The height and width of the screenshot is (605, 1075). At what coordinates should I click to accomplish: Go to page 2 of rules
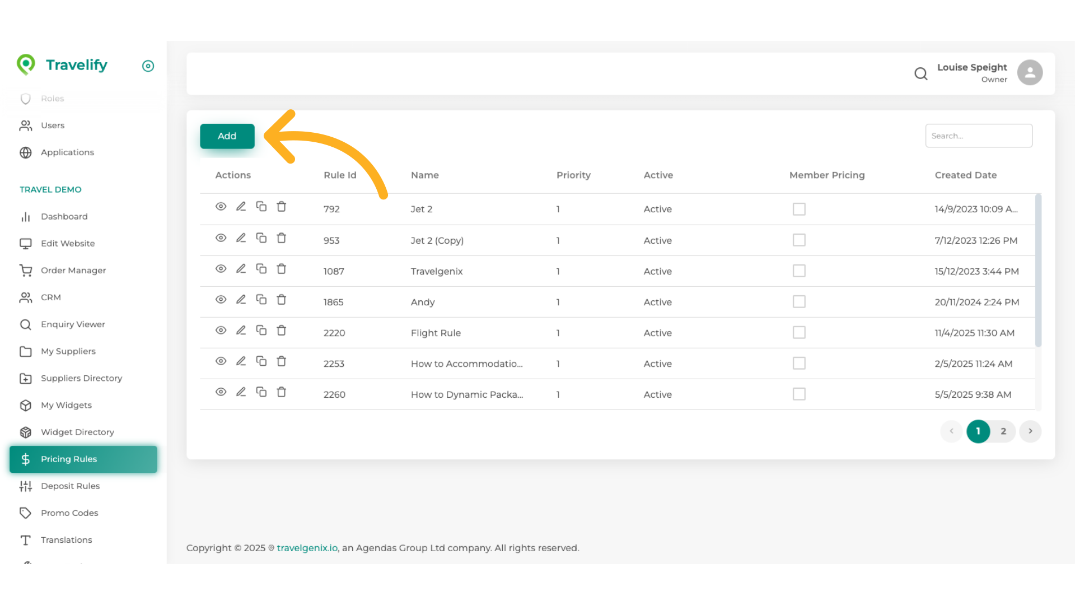click(1003, 431)
